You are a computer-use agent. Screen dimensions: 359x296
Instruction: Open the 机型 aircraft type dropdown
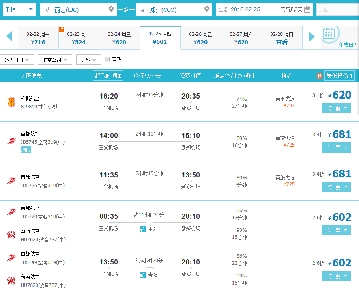click(87, 60)
